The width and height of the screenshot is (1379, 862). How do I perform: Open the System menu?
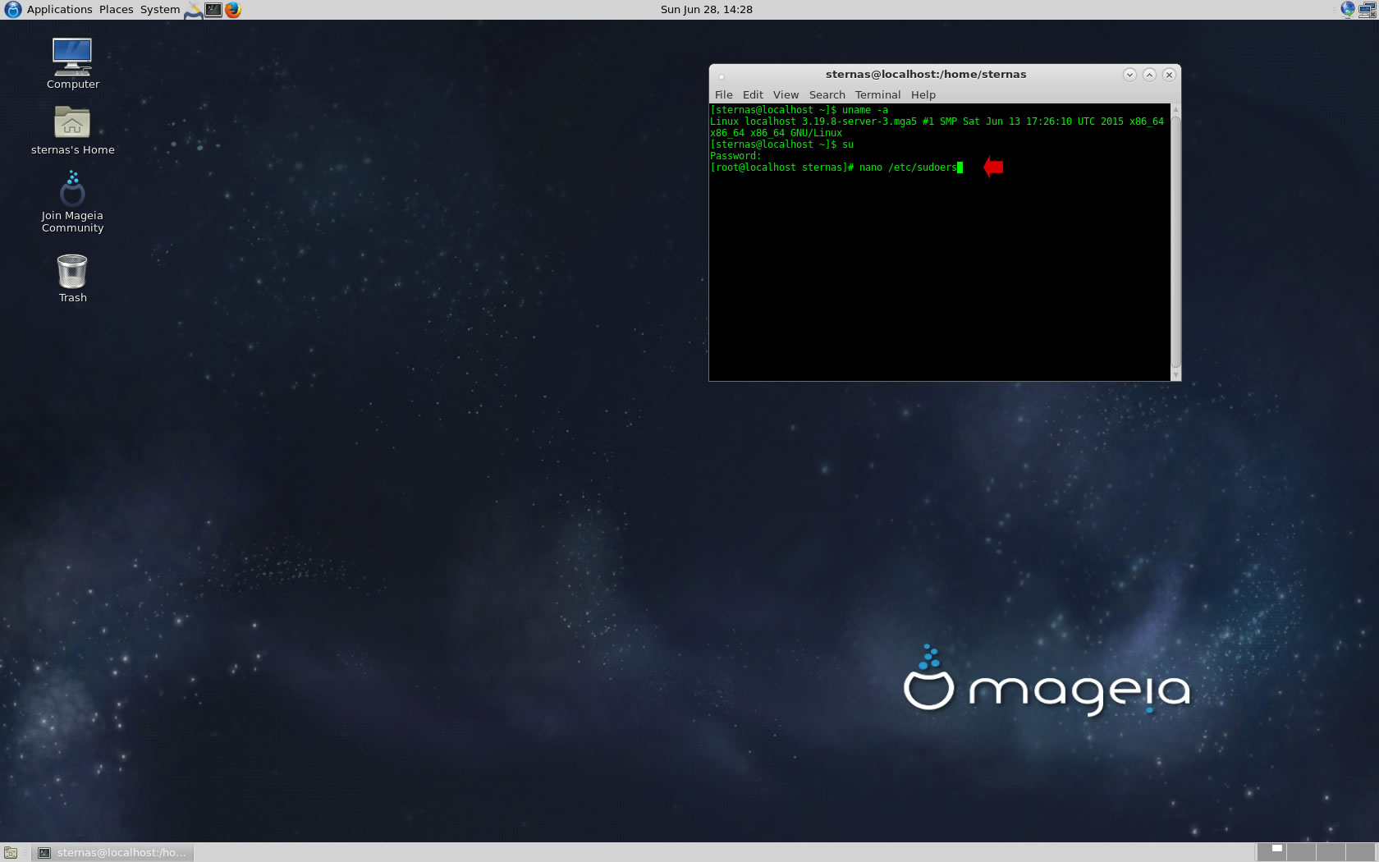[x=160, y=10]
